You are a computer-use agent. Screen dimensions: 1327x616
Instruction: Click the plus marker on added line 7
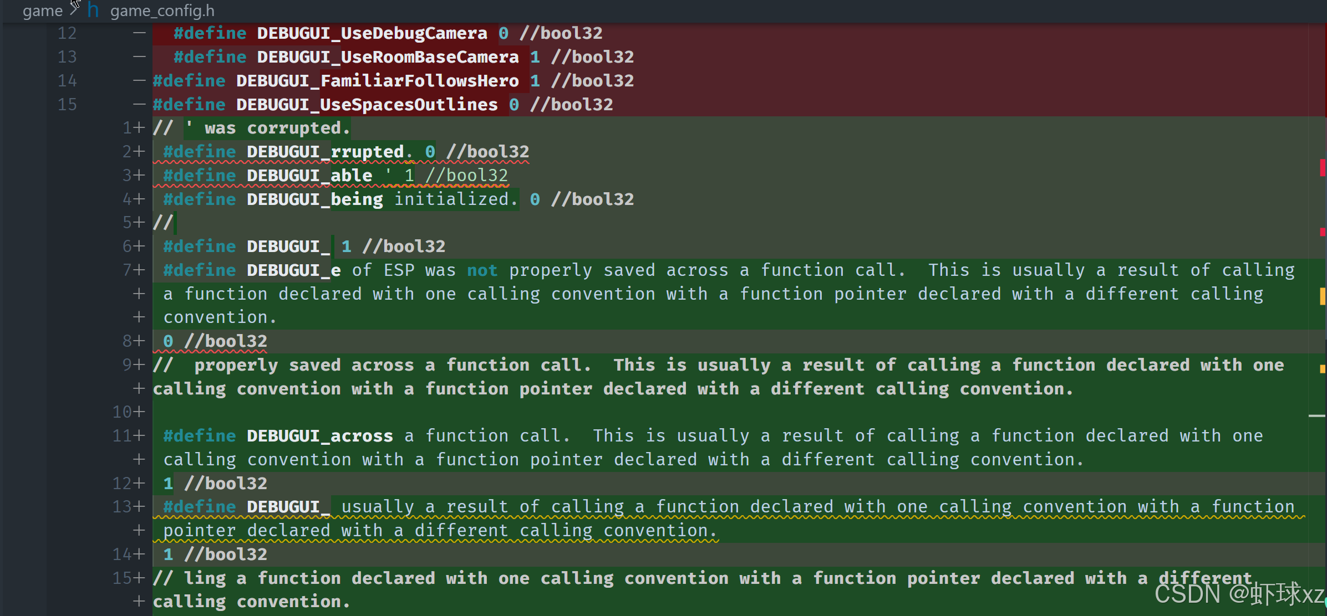(139, 270)
